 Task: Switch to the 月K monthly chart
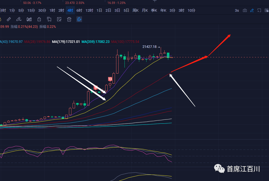(x=145, y=11)
